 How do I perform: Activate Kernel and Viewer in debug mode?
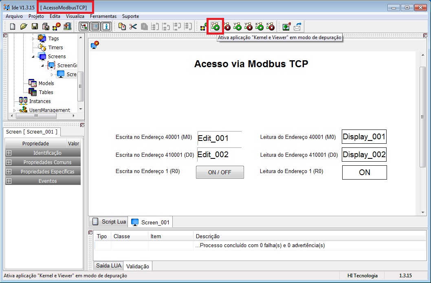(x=215, y=26)
